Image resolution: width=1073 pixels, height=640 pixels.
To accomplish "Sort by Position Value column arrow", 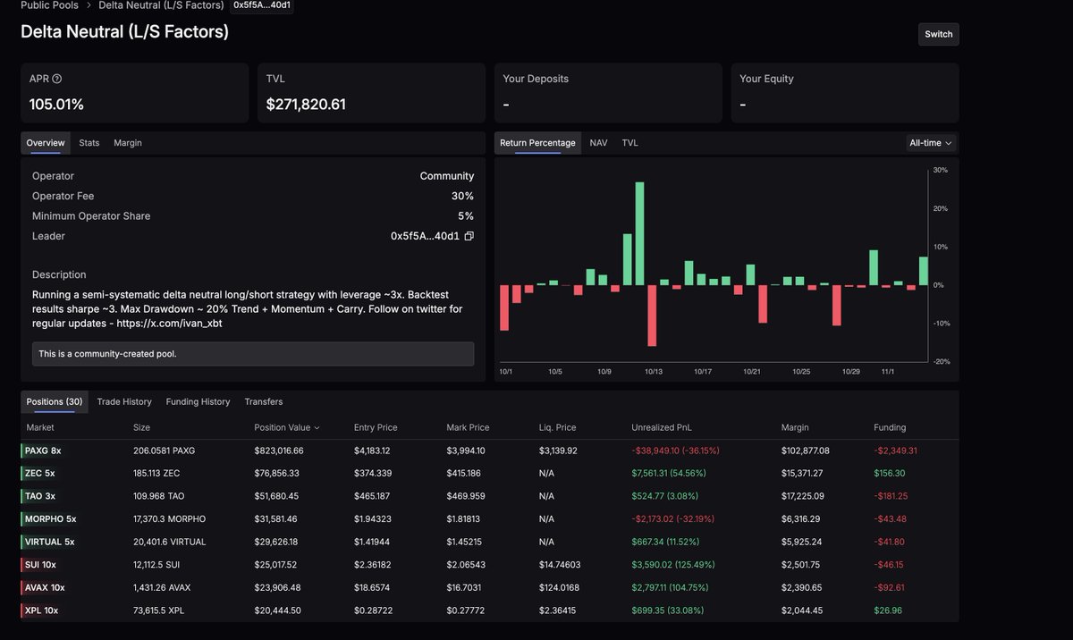I will tap(317, 428).
